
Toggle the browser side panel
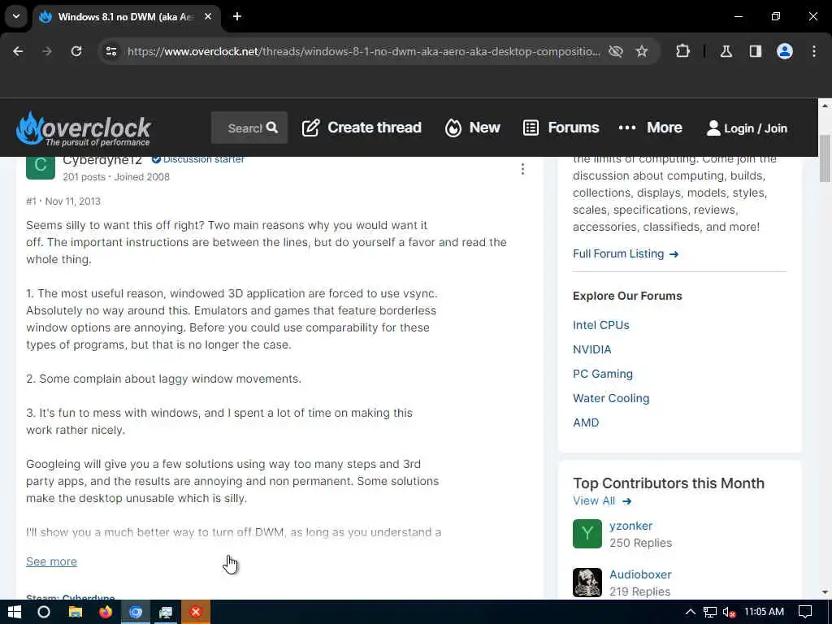tap(756, 51)
